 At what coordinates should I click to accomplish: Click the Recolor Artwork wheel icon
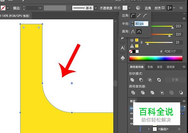click(138, 8)
